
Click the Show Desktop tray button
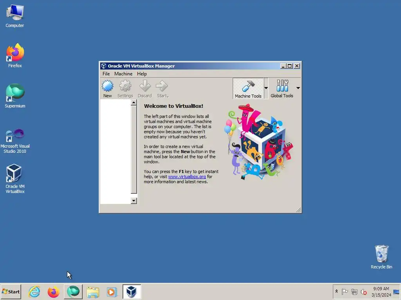pyautogui.click(x=397, y=292)
